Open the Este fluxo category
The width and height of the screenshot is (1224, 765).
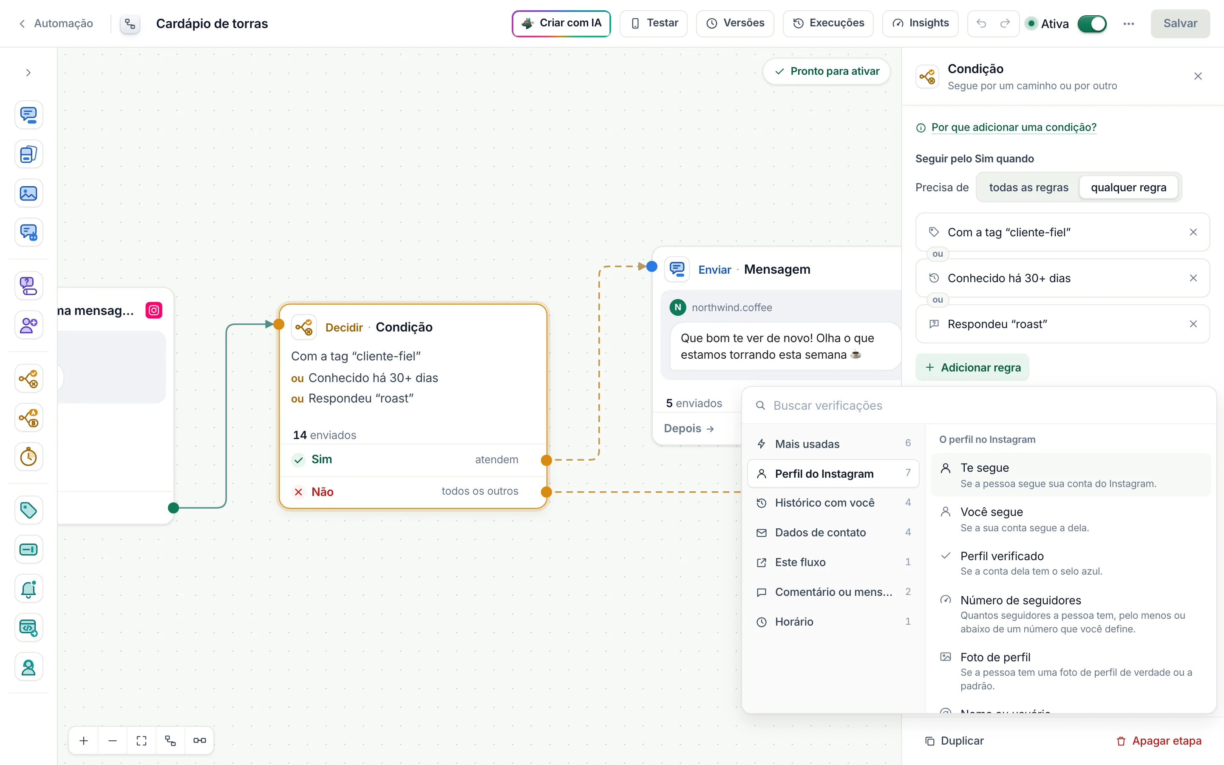point(833,562)
